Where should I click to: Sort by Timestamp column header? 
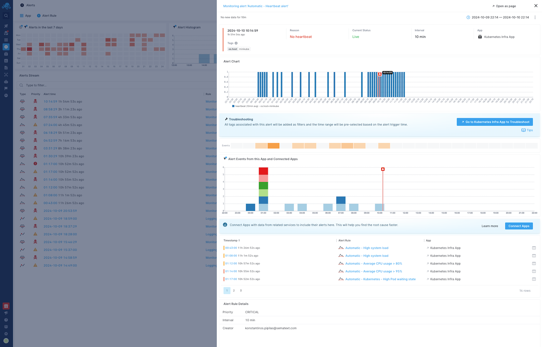232,240
